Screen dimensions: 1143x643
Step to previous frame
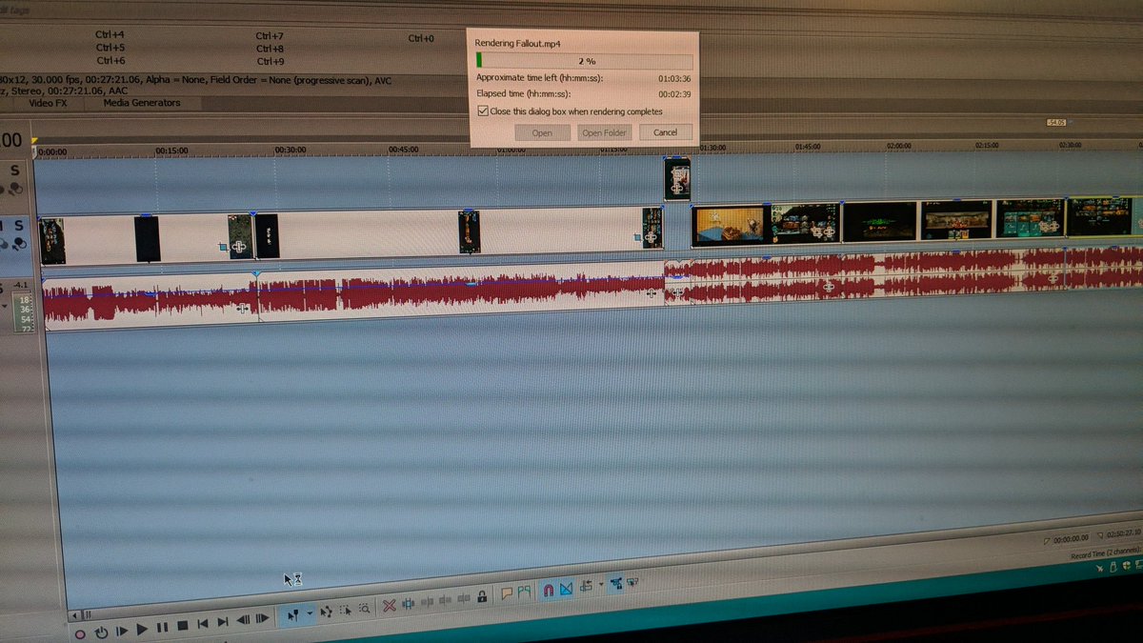[244, 620]
